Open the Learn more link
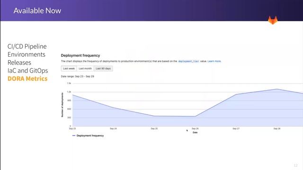Image resolution: width=303 pixels, height=170 pixels. [214, 61]
